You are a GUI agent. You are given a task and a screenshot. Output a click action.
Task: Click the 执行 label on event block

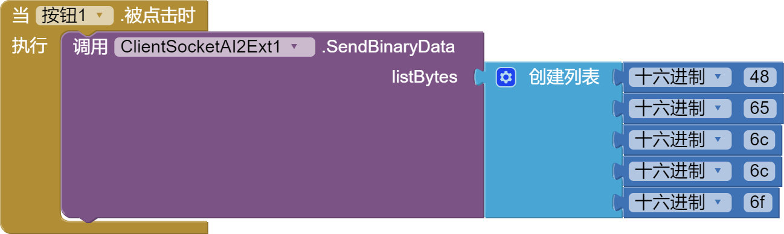(30, 46)
